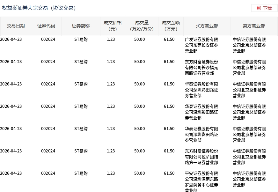Click the 买方营业部 column header
This screenshot has width=278, height=192.
(x=207, y=26)
